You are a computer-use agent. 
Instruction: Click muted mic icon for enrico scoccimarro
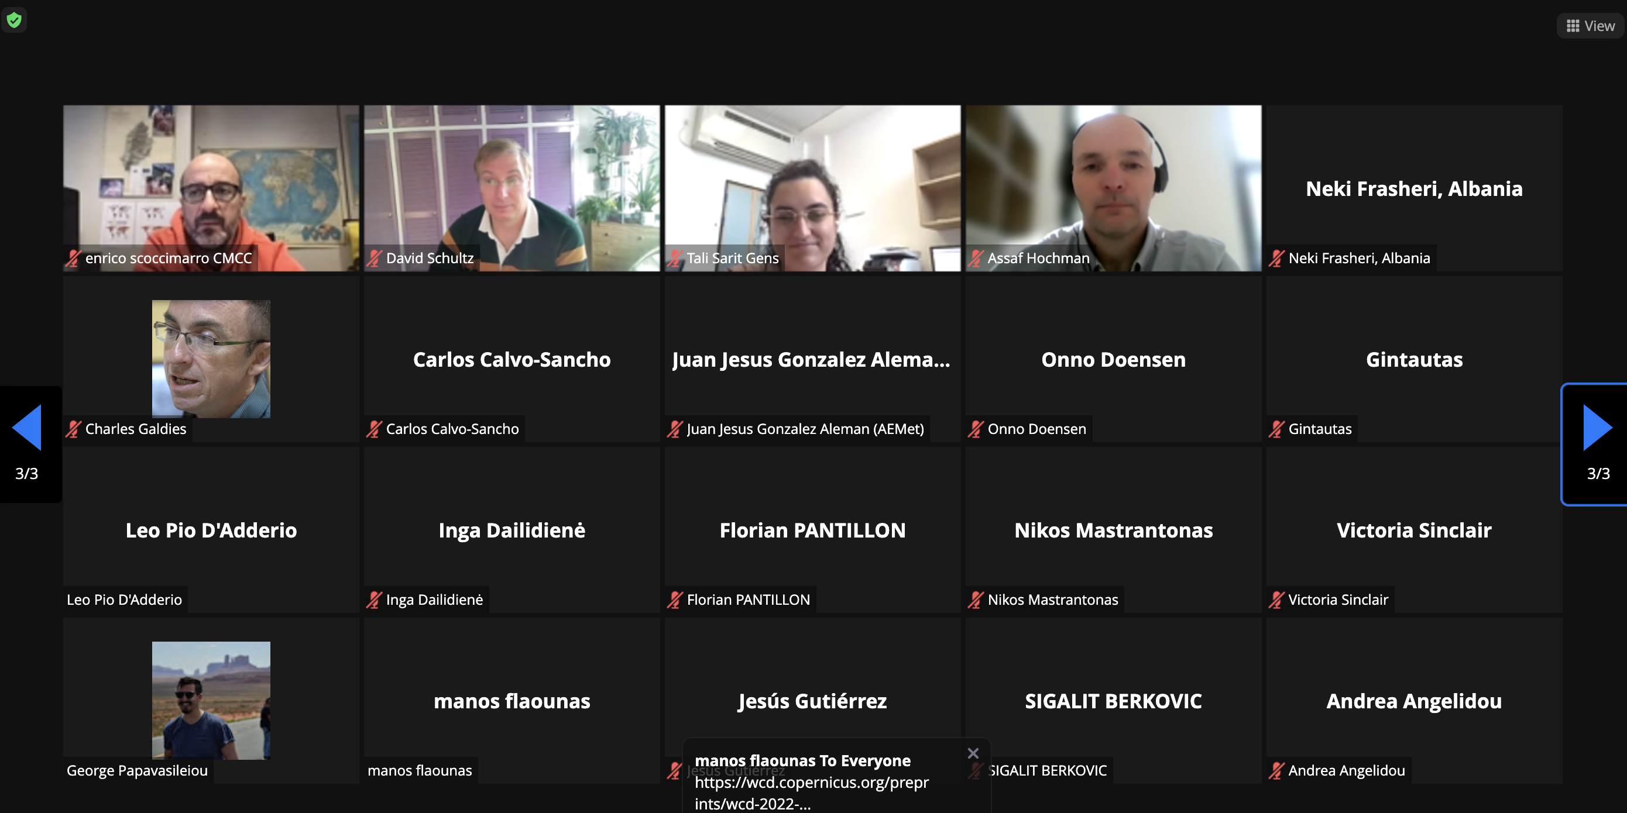click(74, 258)
